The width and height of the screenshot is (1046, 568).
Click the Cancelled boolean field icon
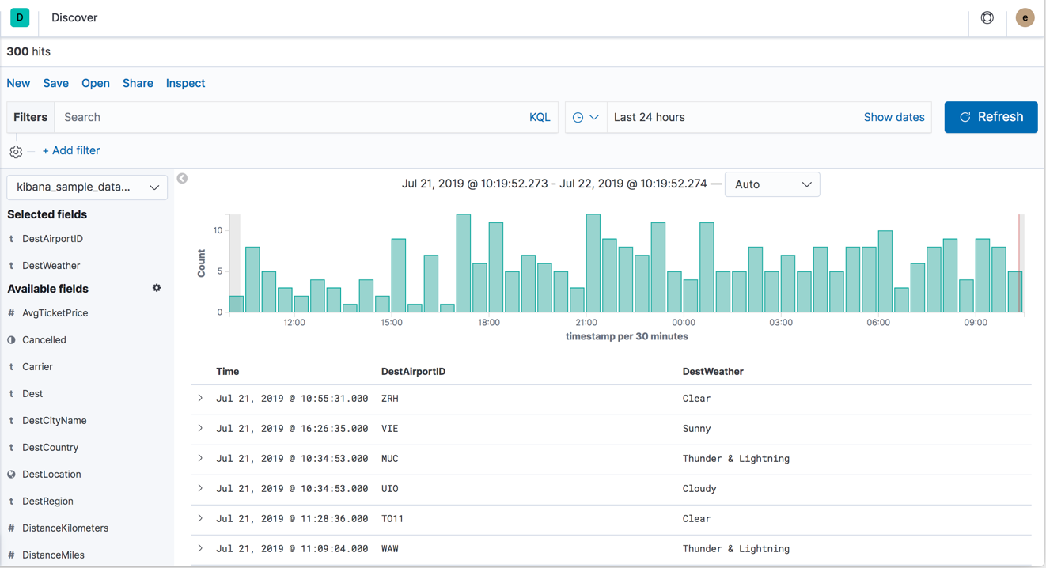click(x=11, y=340)
